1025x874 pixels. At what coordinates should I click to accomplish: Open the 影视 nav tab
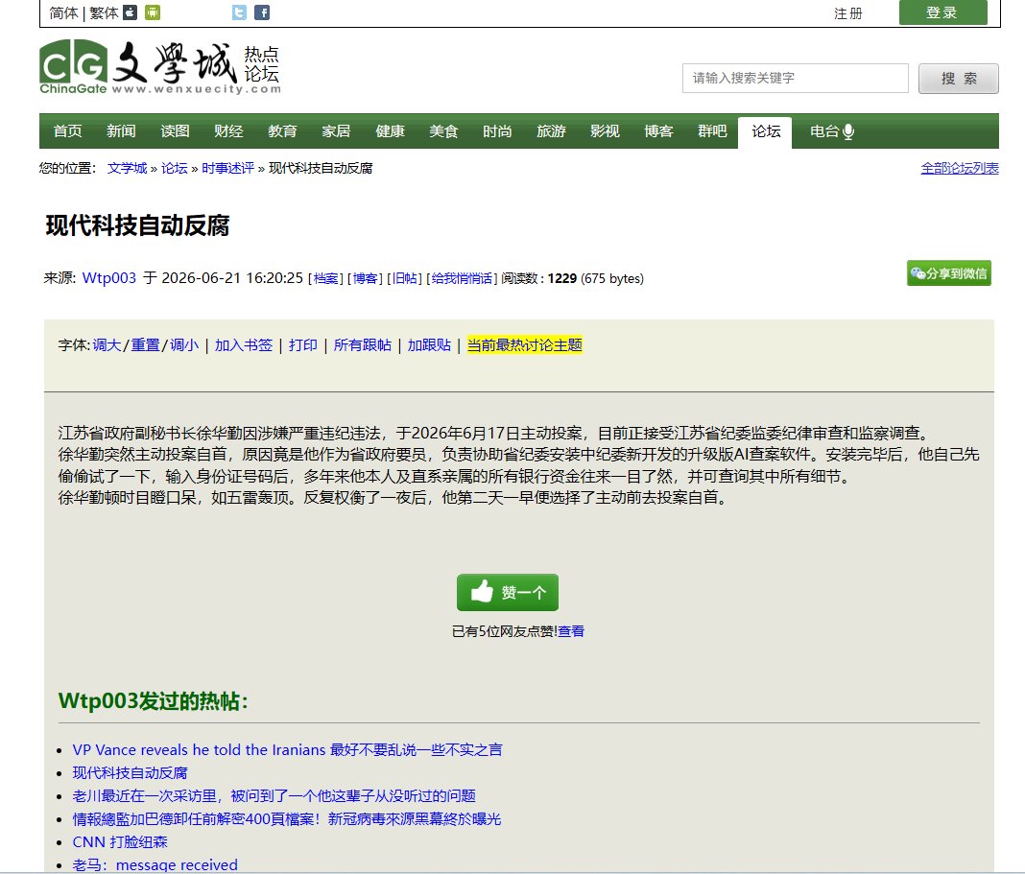605,131
